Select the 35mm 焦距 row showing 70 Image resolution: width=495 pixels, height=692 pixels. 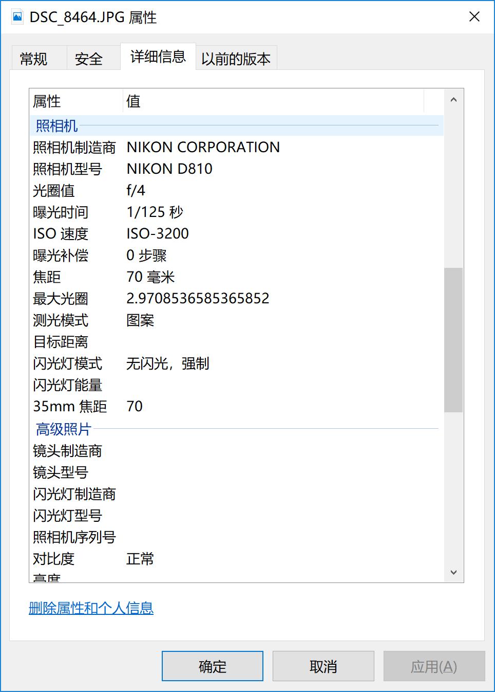pyautogui.click(x=135, y=407)
